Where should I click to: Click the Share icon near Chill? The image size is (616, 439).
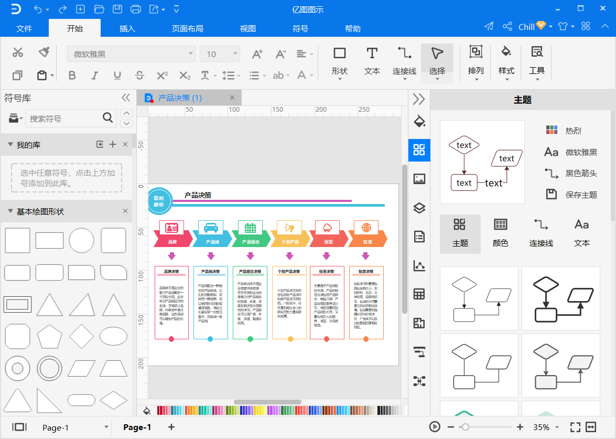coord(507,26)
